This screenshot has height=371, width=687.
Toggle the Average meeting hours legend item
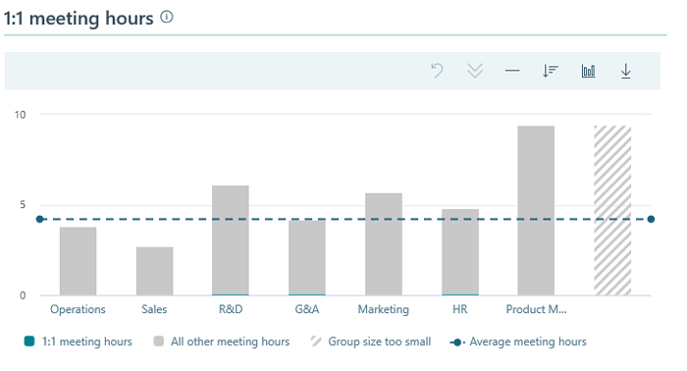pos(518,342)
